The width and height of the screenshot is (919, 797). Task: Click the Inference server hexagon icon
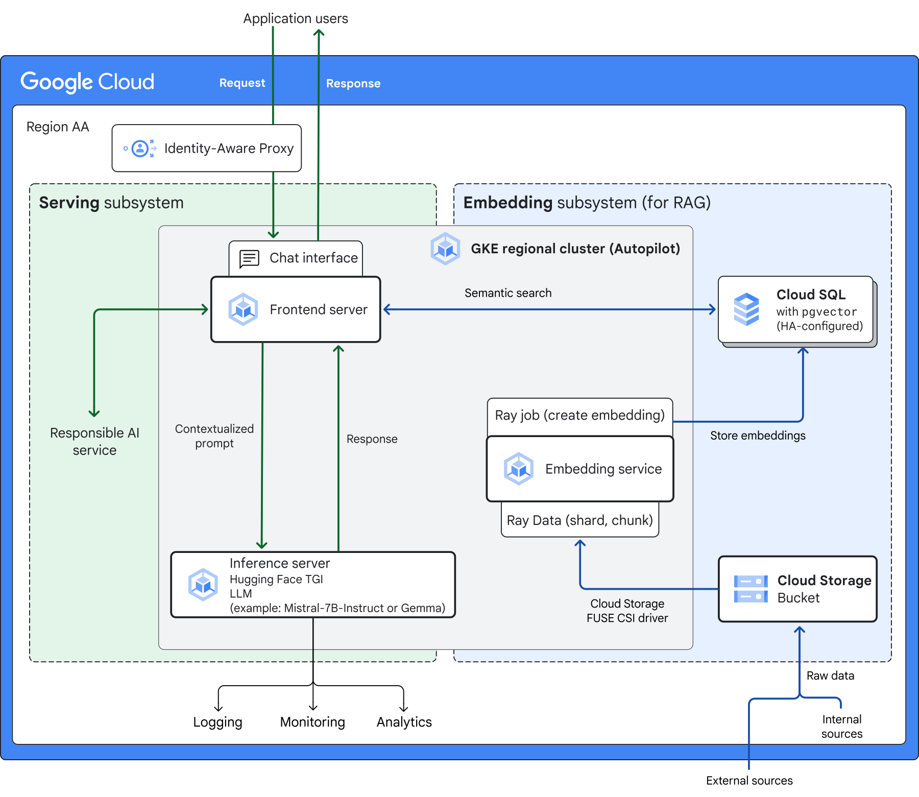tap(203, 585)
